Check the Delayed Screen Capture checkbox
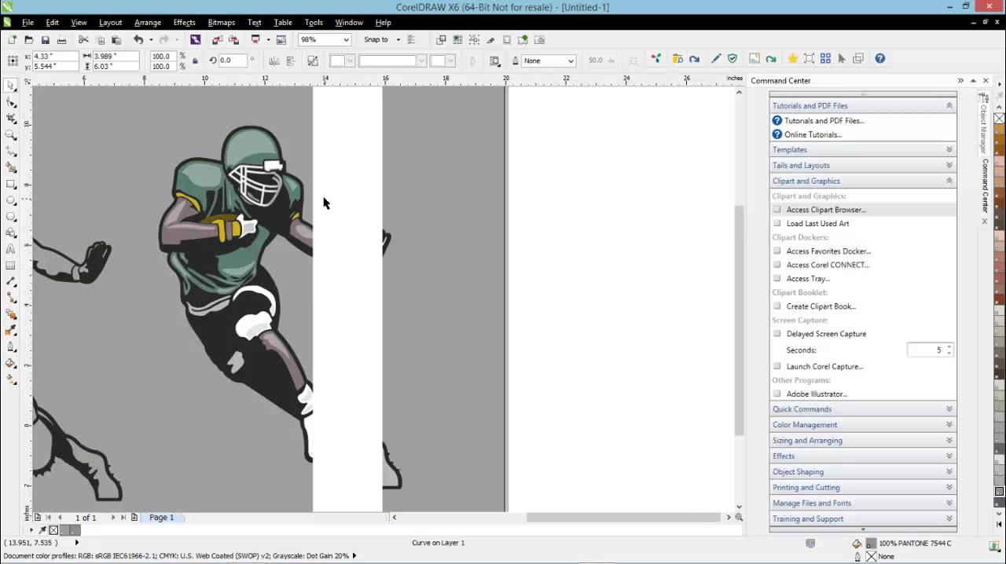The height and width of the screenshot is (564, 1006). pyautogui.click(x=777, y=334)
